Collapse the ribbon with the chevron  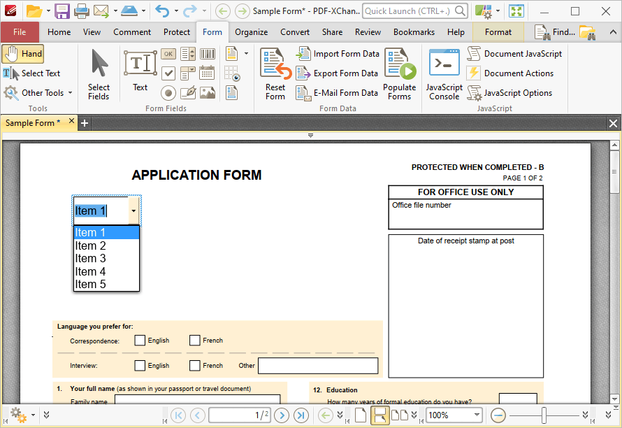(613, 32)
